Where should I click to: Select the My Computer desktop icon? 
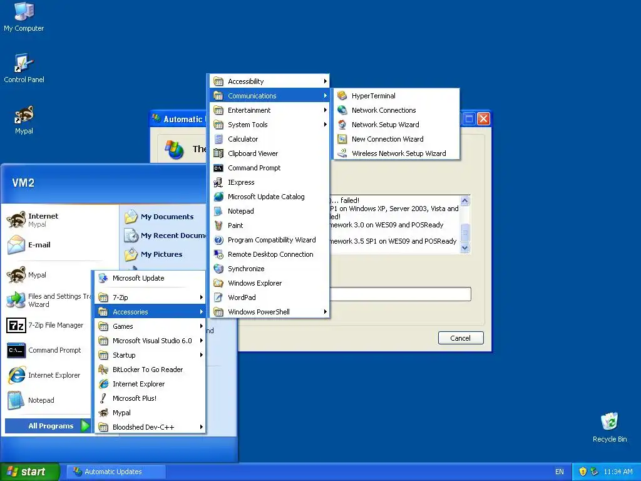24,17
